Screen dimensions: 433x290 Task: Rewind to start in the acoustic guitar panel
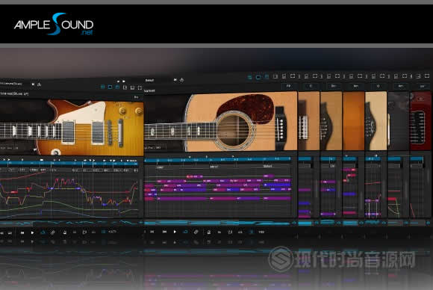click(x=164, y=232)
